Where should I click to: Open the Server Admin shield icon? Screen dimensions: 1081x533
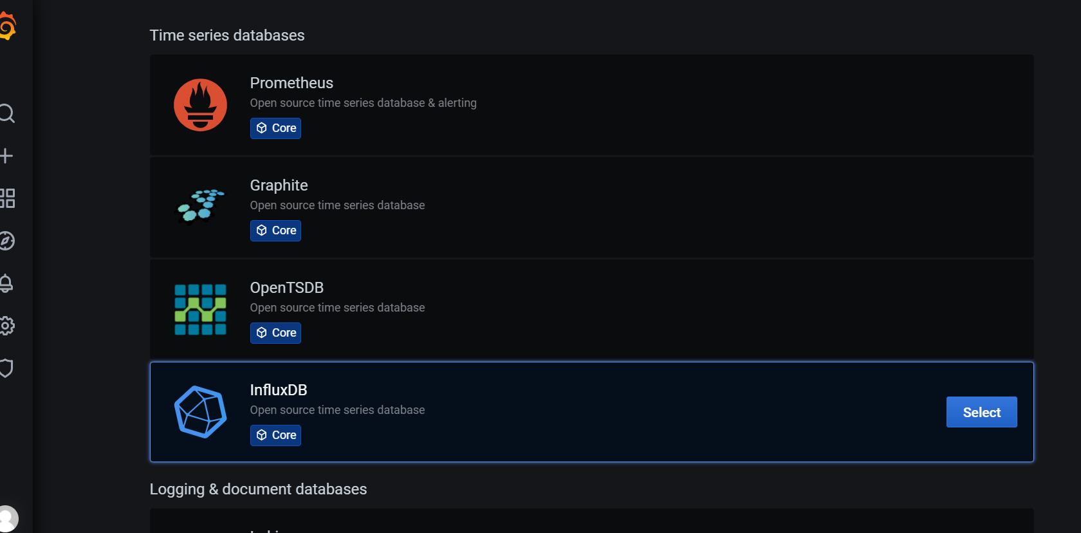point(6,368)
